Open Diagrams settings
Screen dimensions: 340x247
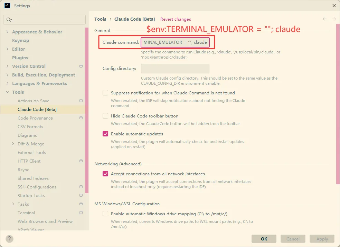(x=27, y=135)
